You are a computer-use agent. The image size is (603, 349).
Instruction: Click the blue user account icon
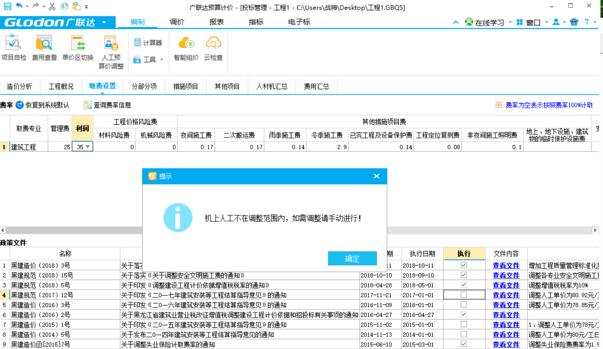pos(556,22)
